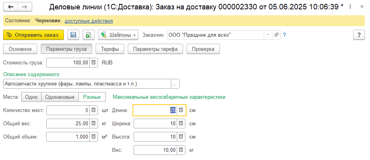
Task: Select the Одно places option
Action: tap(31, 97)
